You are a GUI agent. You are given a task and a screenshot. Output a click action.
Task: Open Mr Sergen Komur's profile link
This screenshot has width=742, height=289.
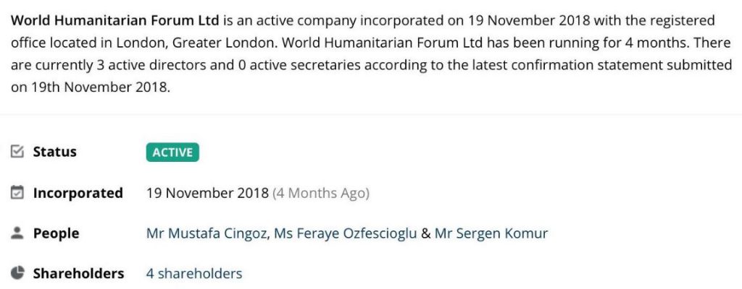click(x=491, y=233)
